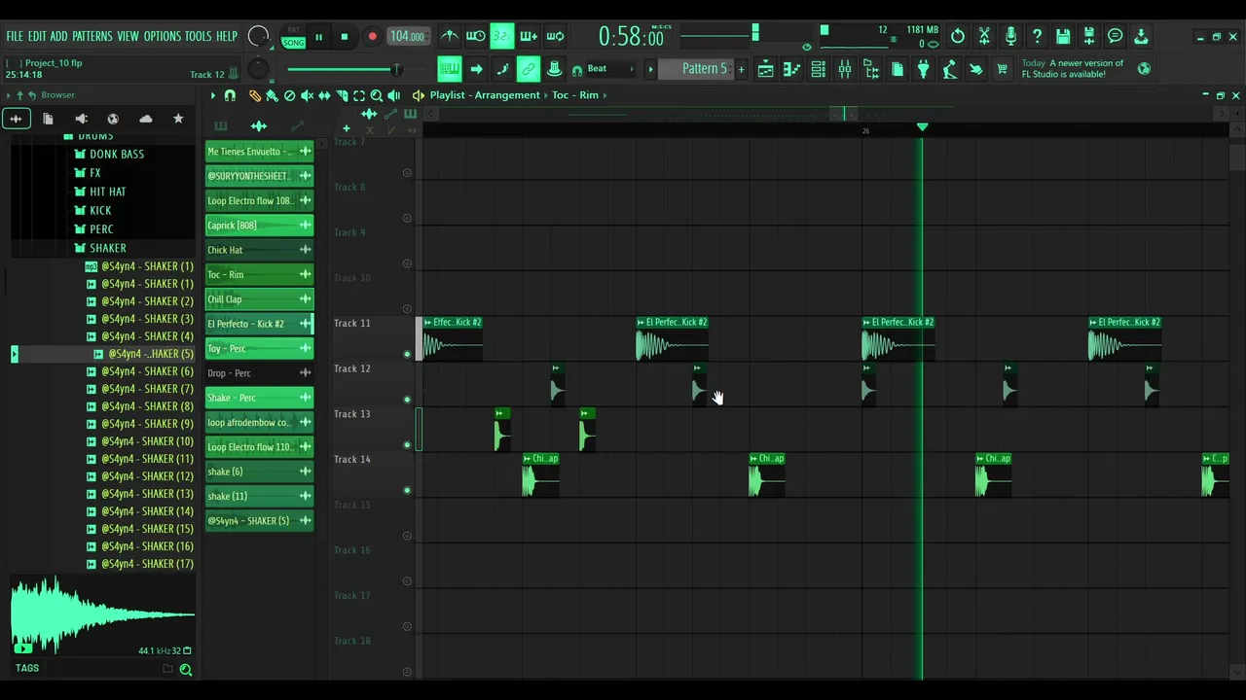The image size is (1246, 700).
Task: Open the Piano roll view icon
Action: [x=791, y=69]
